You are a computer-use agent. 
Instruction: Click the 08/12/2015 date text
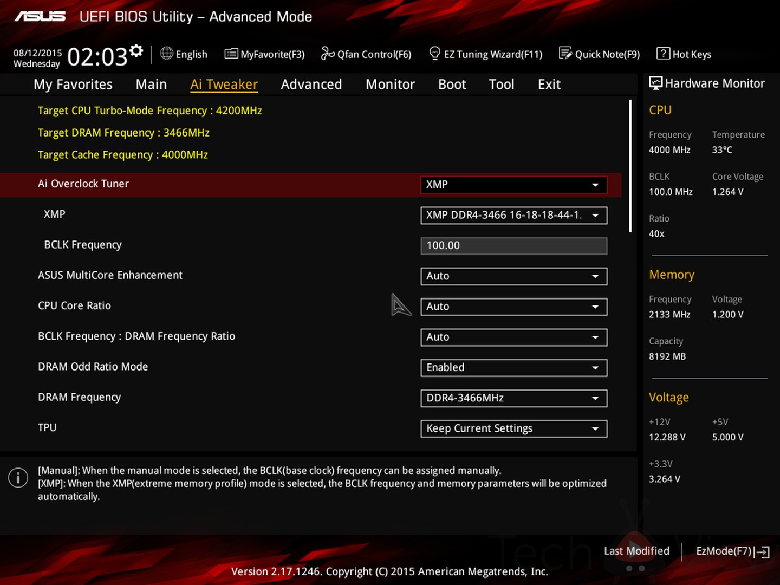(x=38, y=53)
